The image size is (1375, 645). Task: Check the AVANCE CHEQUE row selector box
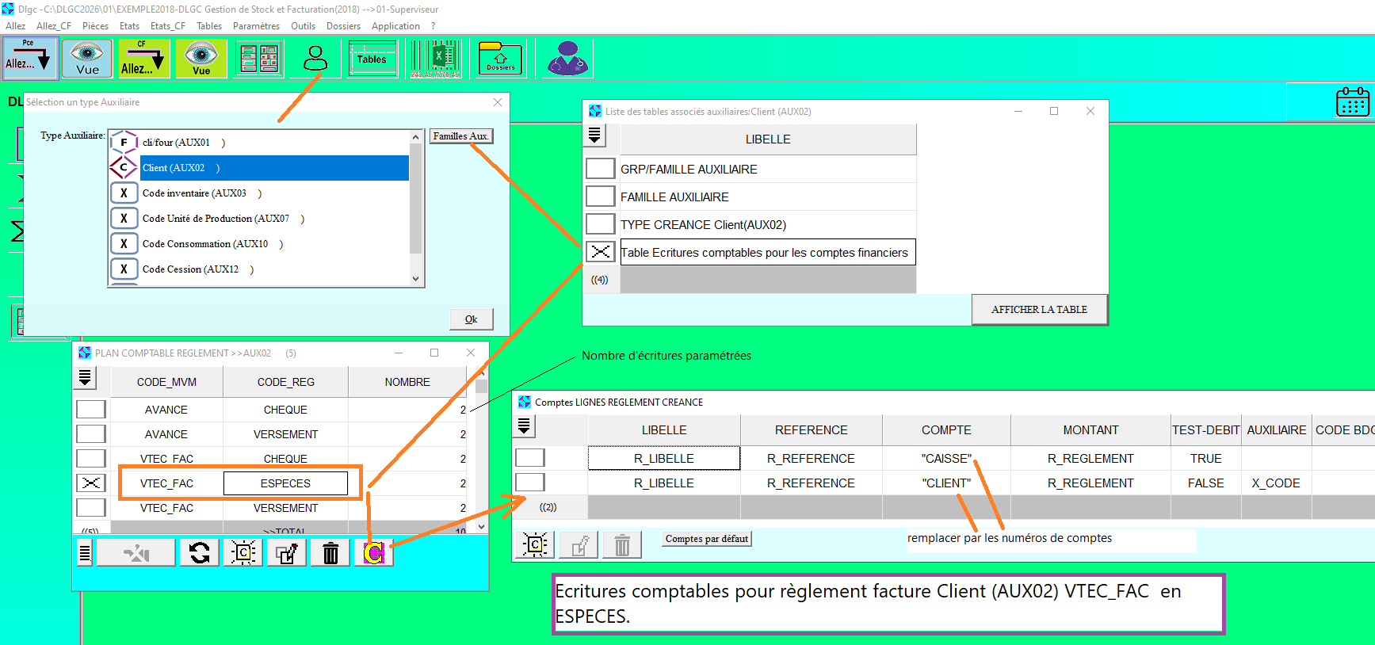tap(91, 410)
